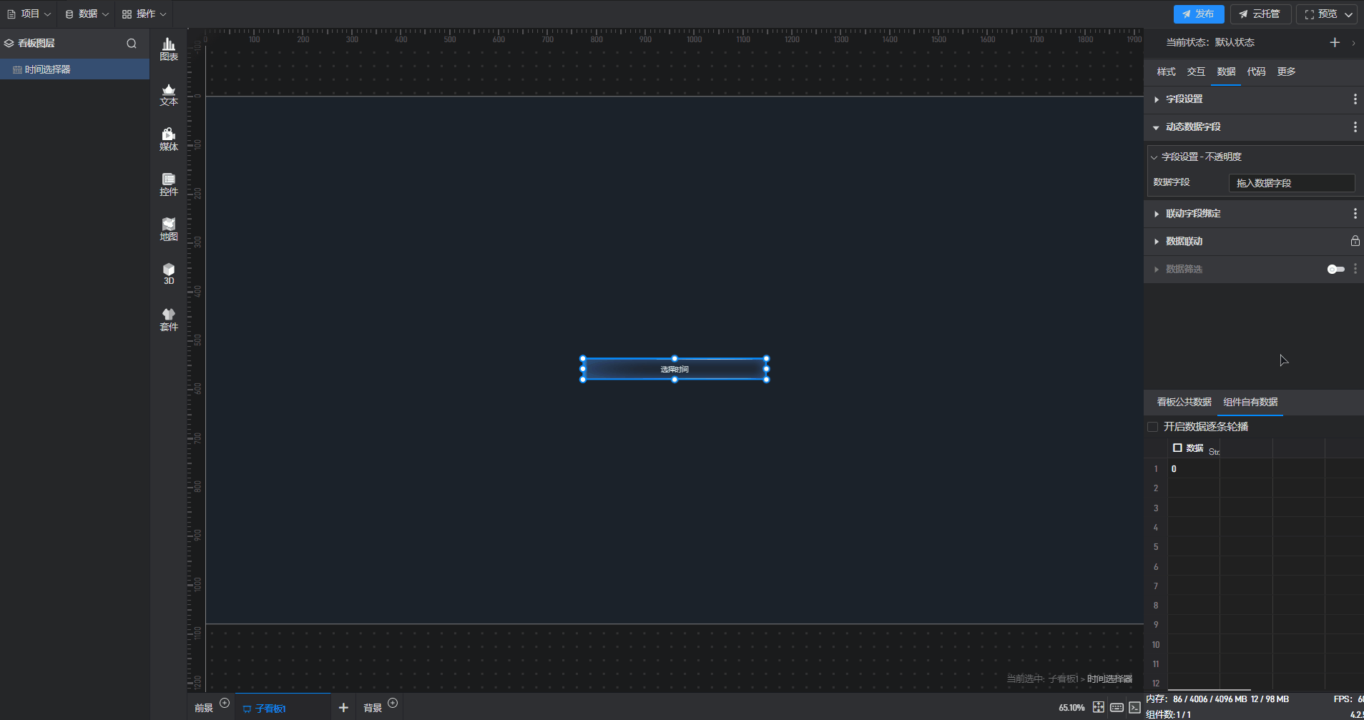
Task: Switch to the 看板公共数据 tab
Action: [x=1184, y=402]
